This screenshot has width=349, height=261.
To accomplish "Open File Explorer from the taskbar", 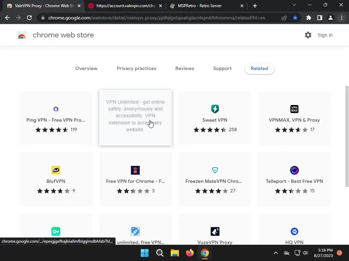I will [175, 253].
